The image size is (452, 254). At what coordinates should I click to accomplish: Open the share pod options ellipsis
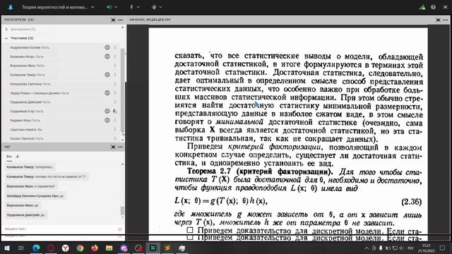[446, 20]
